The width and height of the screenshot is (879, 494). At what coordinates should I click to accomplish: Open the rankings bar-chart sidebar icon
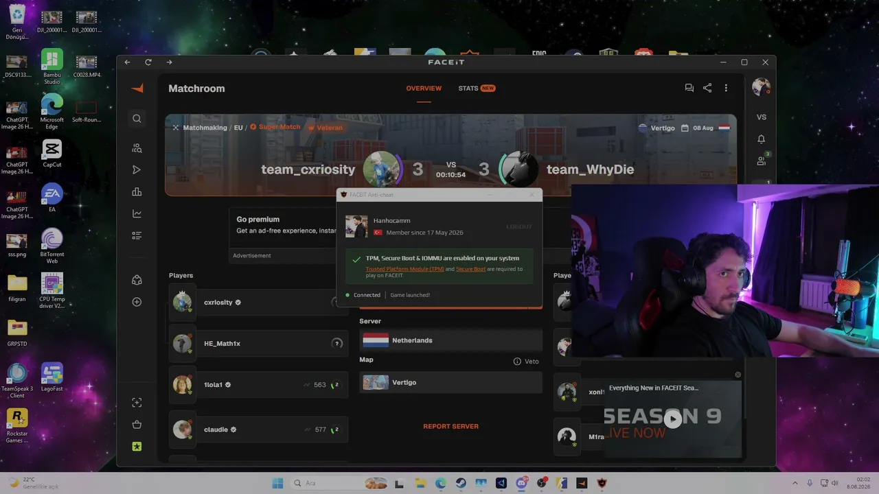coord(137,192)
